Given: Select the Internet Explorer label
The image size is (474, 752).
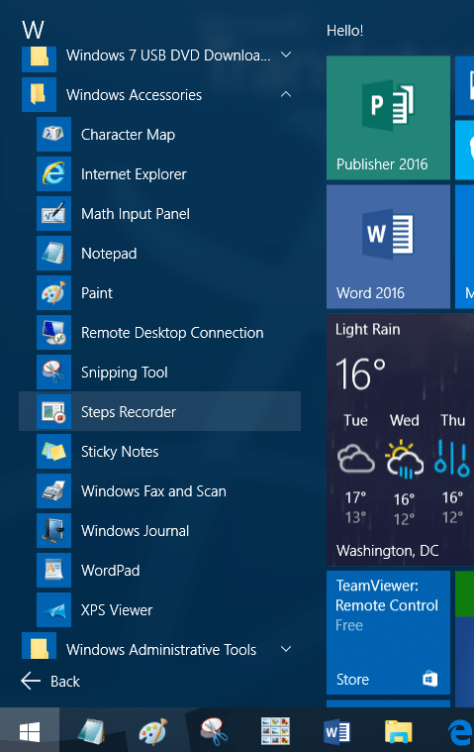Looking at the screenshot, I should [134, 174].
